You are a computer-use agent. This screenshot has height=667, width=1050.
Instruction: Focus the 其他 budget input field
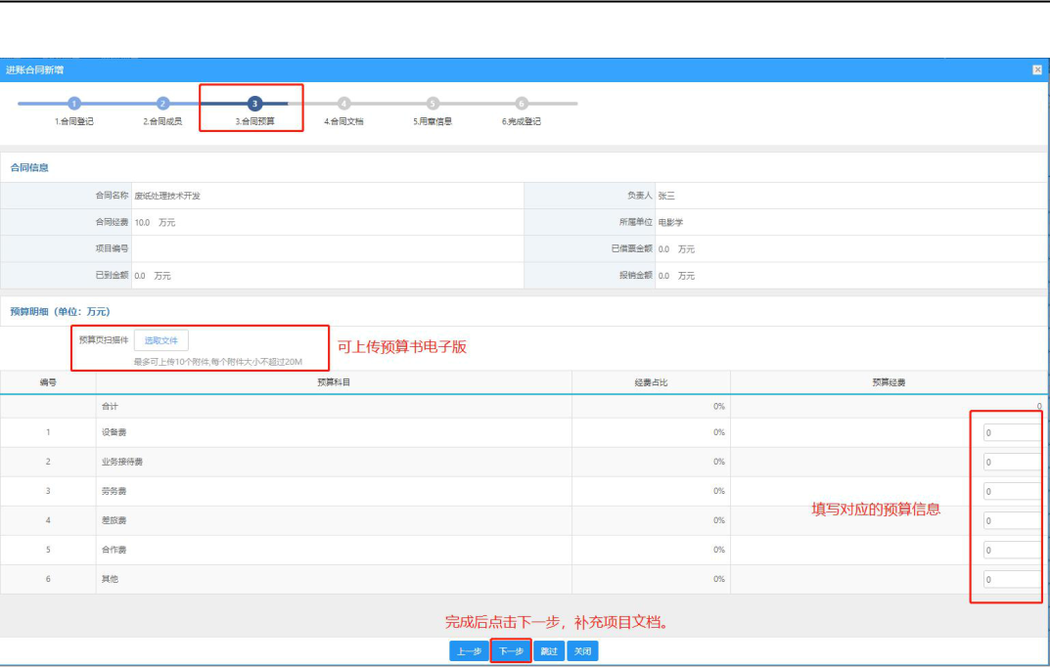pyautogui.click(x=1013, y=580)
